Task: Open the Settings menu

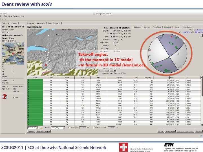Action: coord(16,16)
